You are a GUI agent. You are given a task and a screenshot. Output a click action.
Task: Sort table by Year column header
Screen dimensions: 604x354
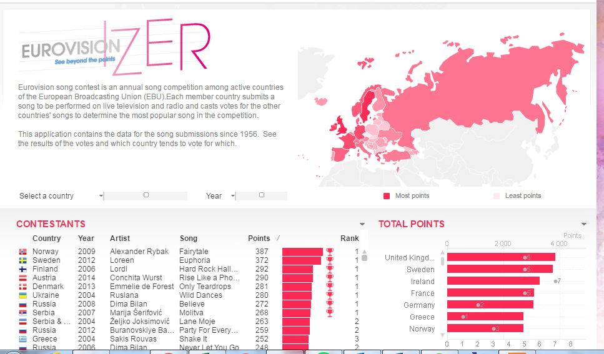click(x=86, y=238)
